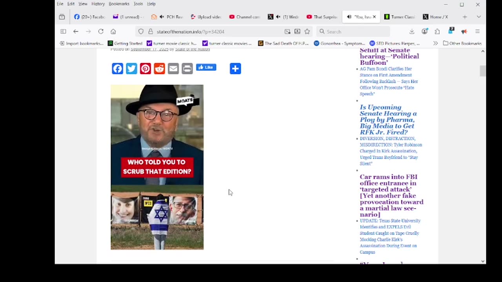Open the View menu
502x282 pixels.
[x=83, y=4]
